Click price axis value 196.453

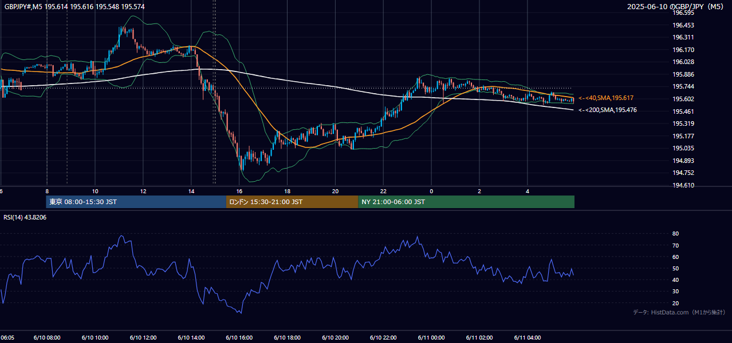pos(683,25)
